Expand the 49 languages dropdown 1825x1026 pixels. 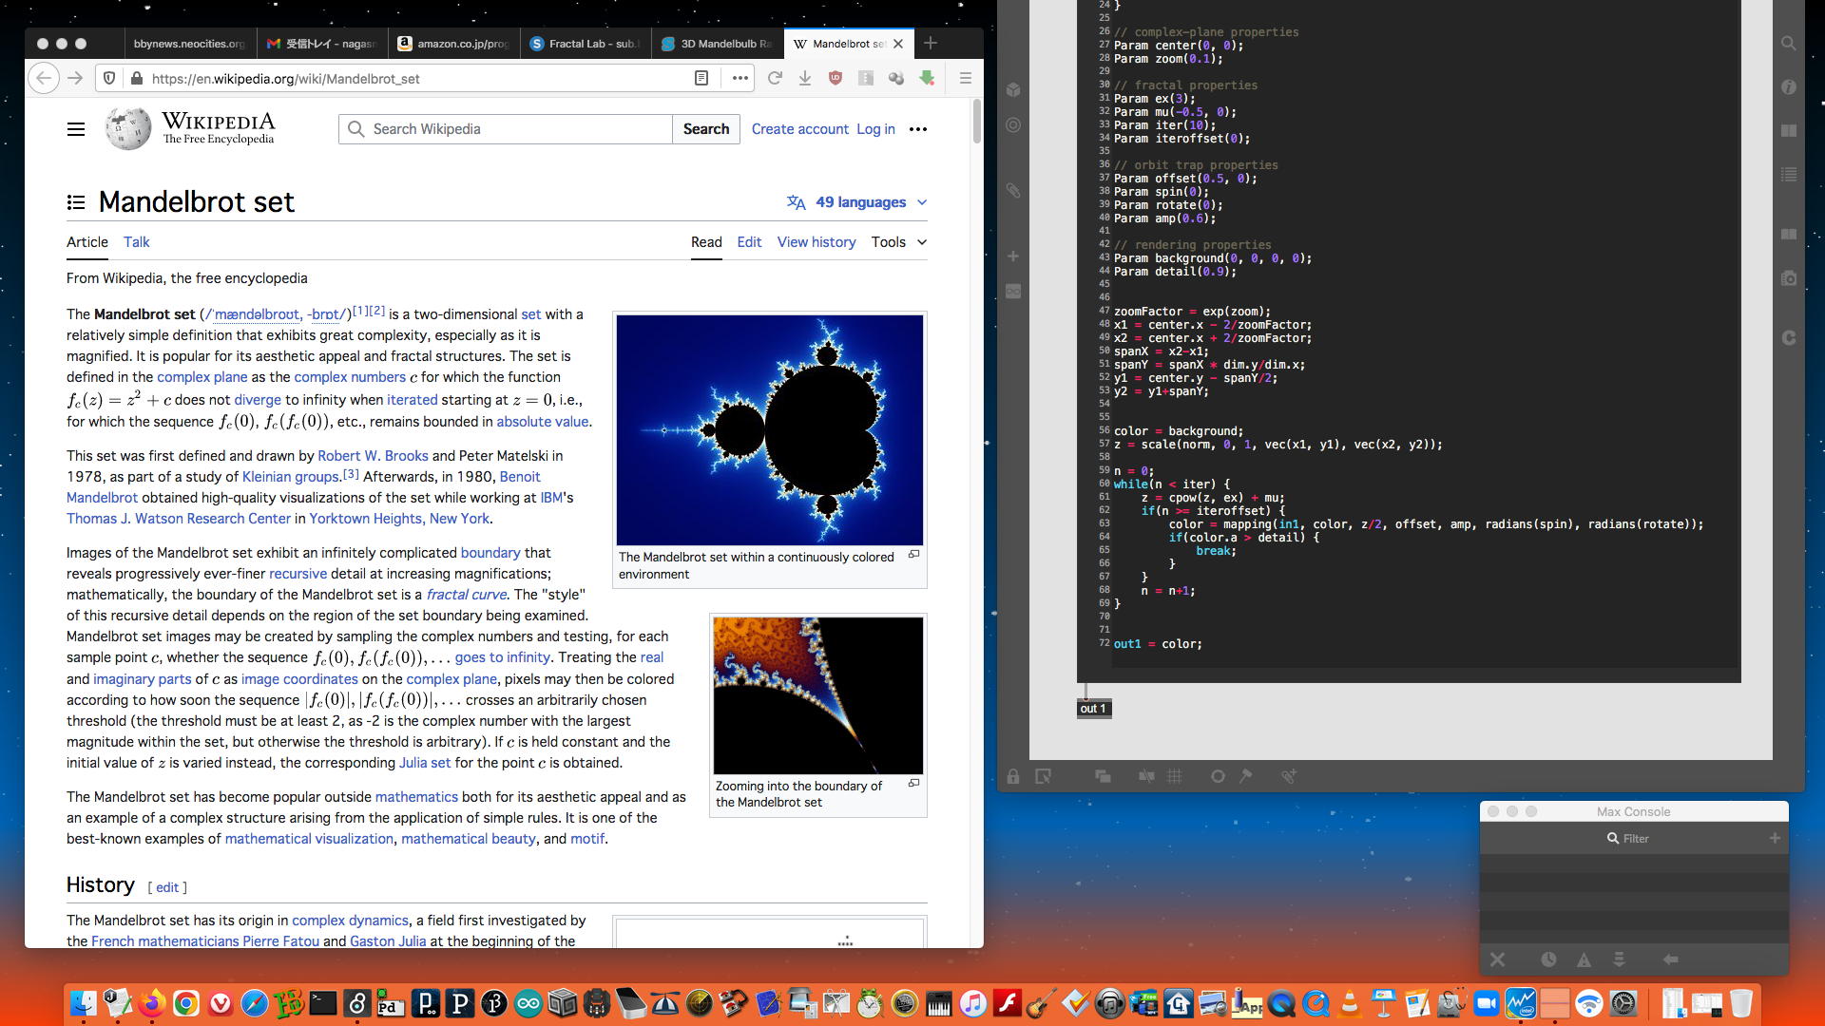click(x=856, y=202)
